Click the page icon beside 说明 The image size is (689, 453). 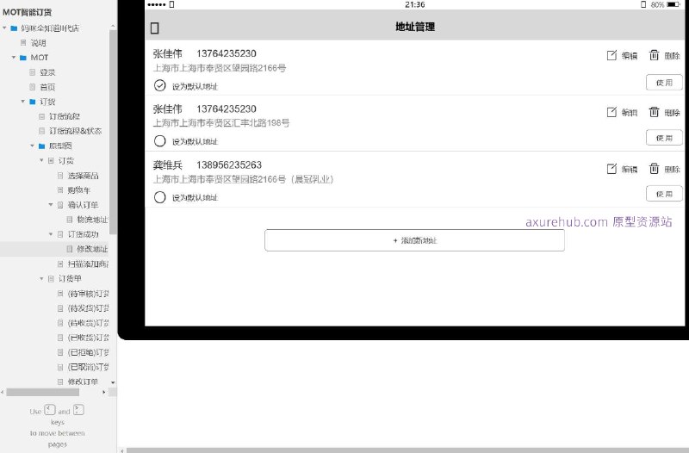tap(23, 42)
